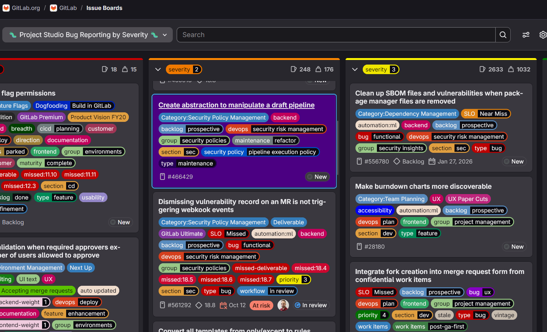Click the New status on issue #28180
The width and height of the screenshot is (547, 332).
(514, 246)
